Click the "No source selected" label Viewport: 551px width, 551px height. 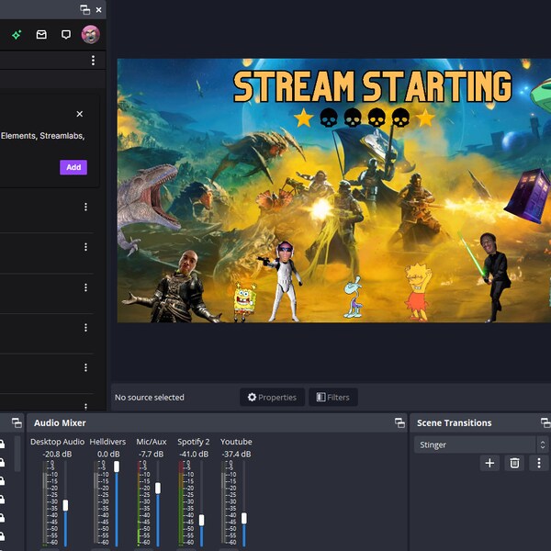[150, 398]
